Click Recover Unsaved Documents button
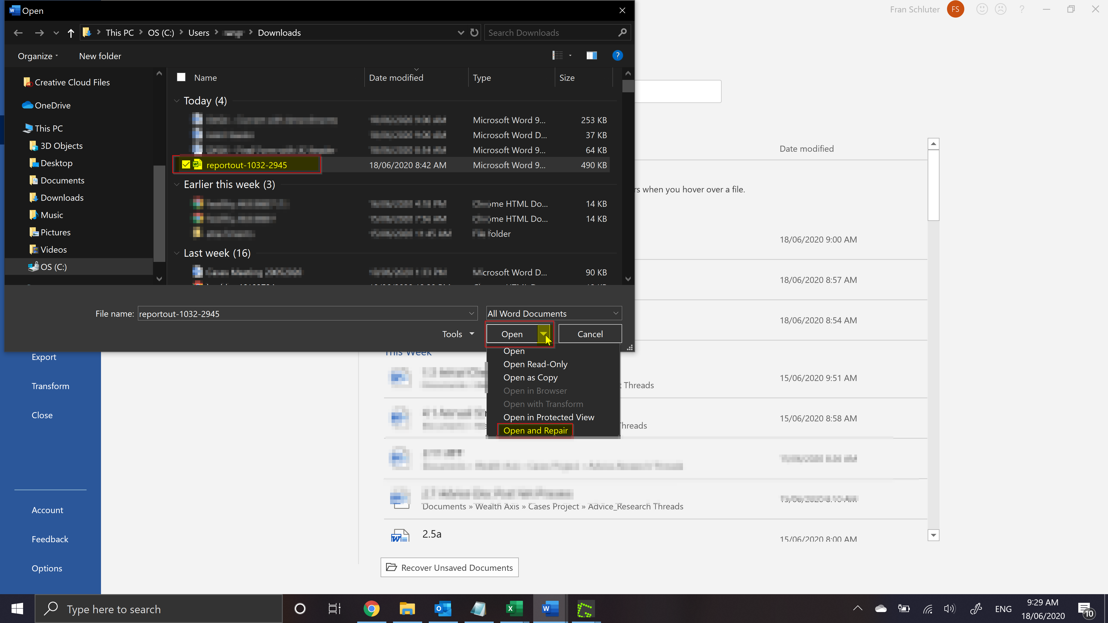This screenshot has width=1108, height=623. (450, 568)
